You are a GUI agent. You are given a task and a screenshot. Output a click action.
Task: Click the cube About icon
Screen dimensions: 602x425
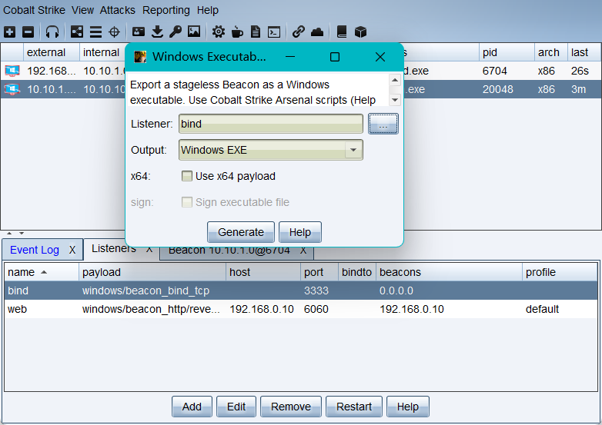(x=360, y=32)
